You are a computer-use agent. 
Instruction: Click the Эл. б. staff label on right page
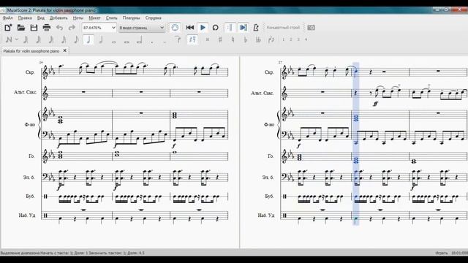(268, 177)
